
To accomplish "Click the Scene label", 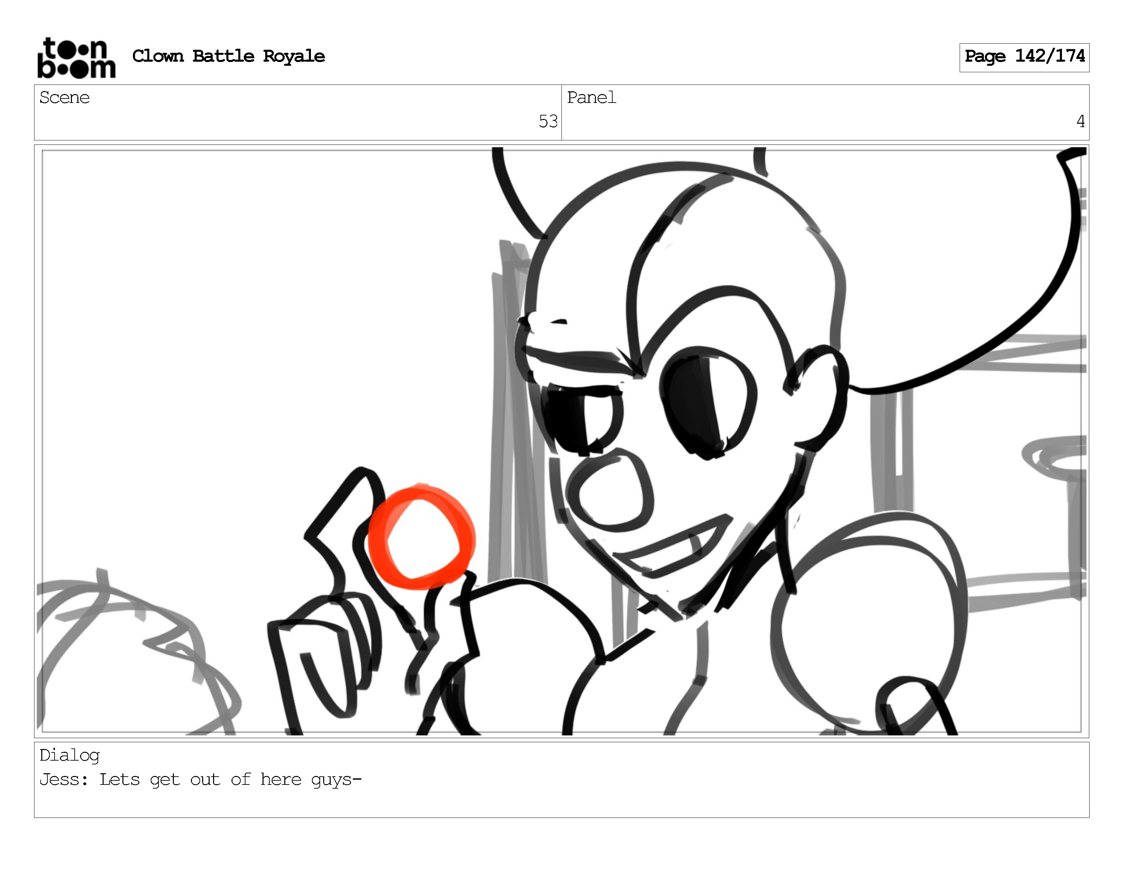I will (x=64, y=97).
